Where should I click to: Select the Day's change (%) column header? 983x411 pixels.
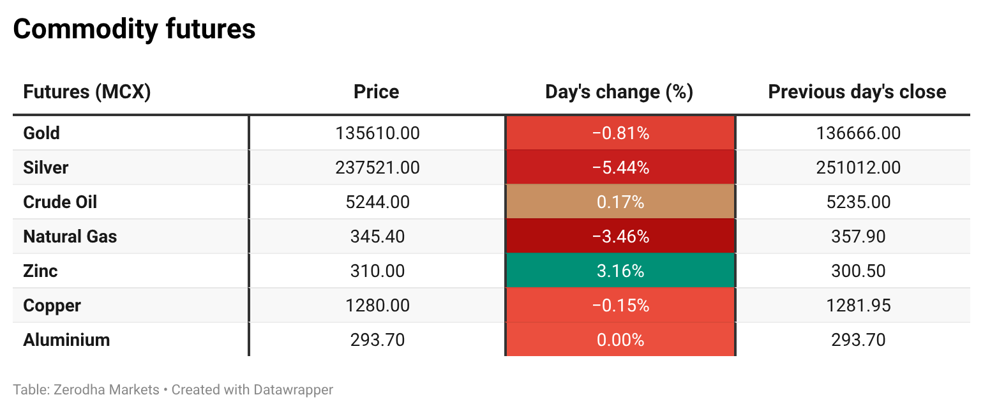(x=619, y=92)
